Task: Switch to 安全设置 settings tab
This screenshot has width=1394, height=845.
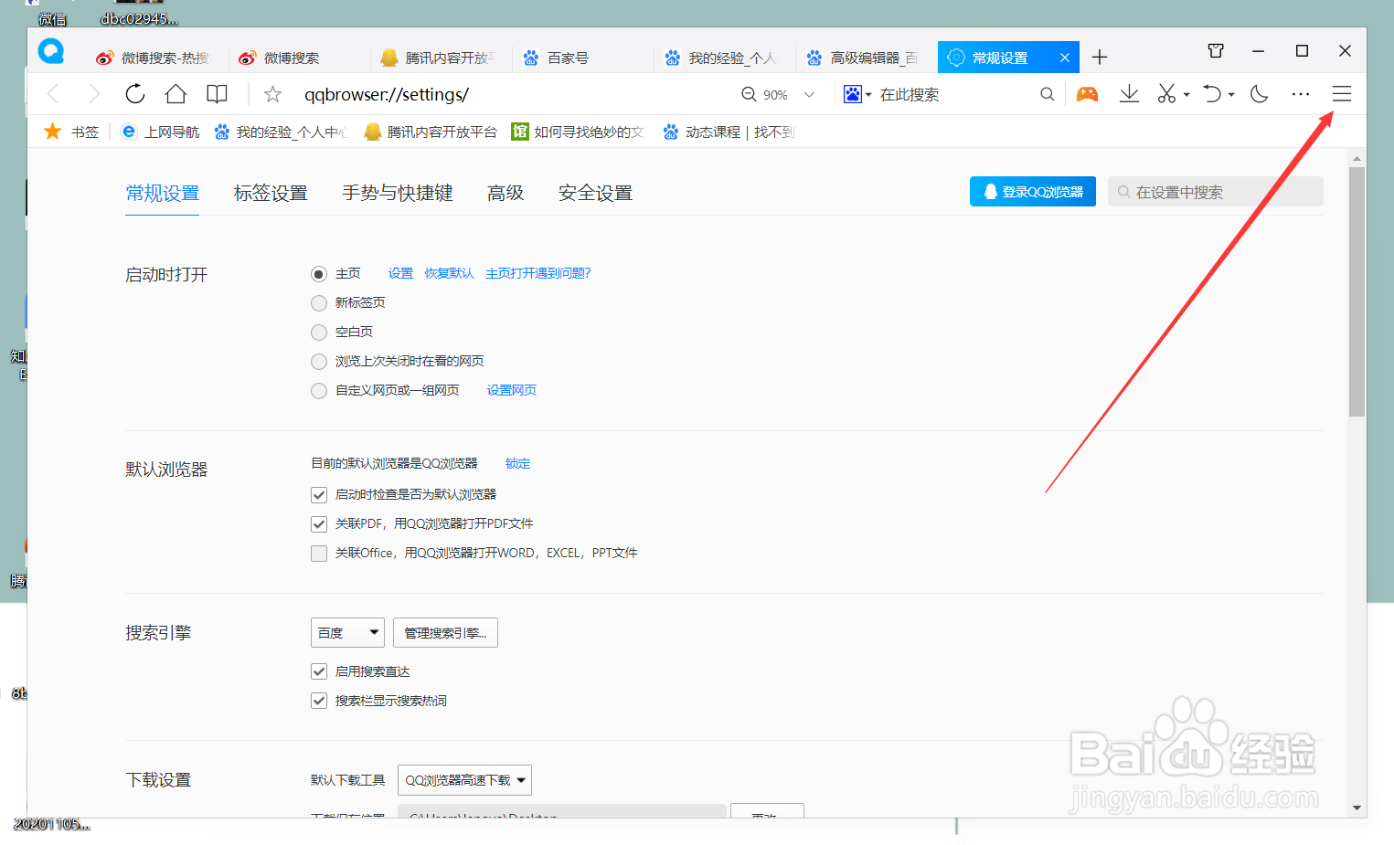Action: [595, 193]
